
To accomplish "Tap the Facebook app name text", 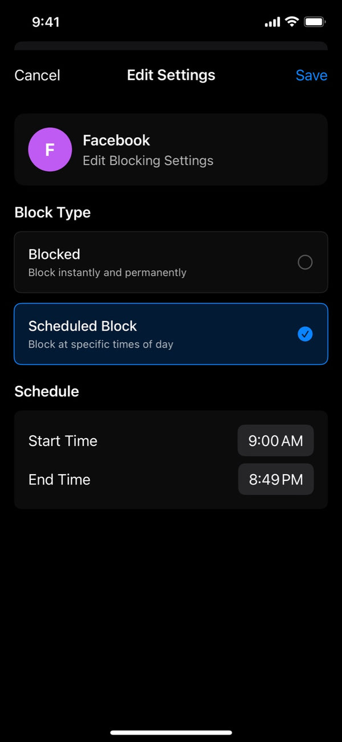I will 116,141.
